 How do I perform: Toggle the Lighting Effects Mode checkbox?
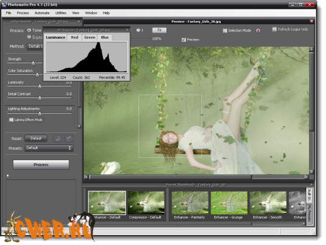11,120
